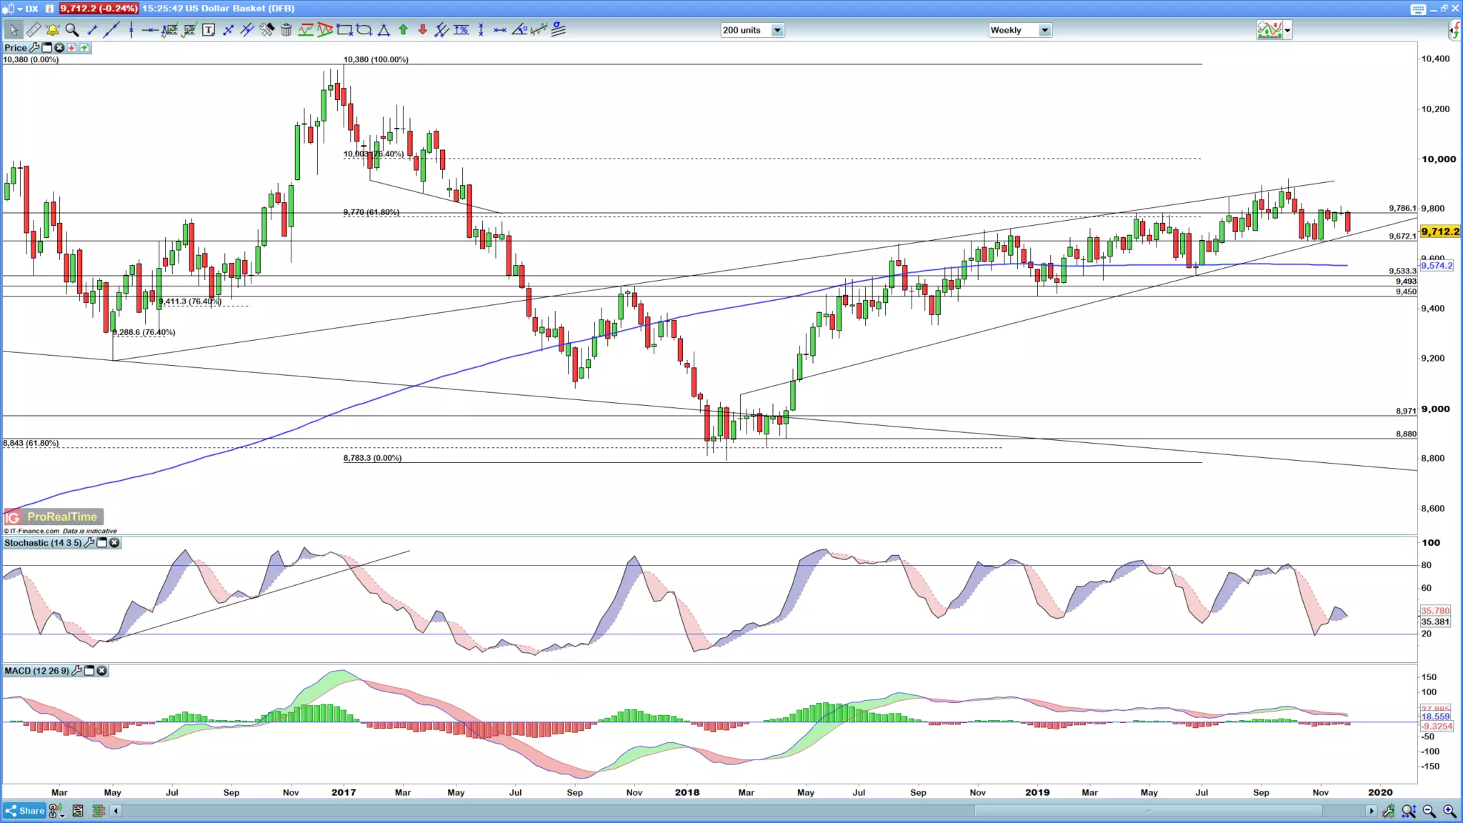Click the Stochastic (14 3 5) label

click(x=43, y=543)
